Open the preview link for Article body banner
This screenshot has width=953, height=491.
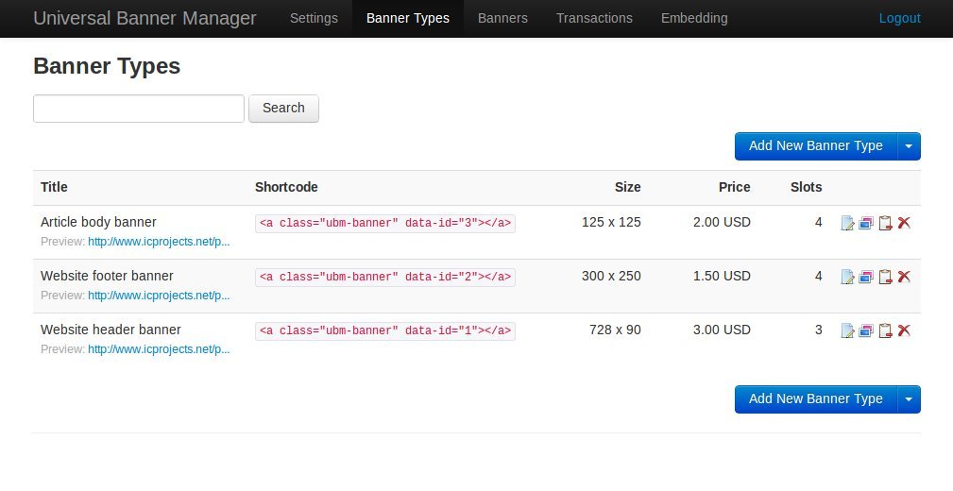point(159,242)
